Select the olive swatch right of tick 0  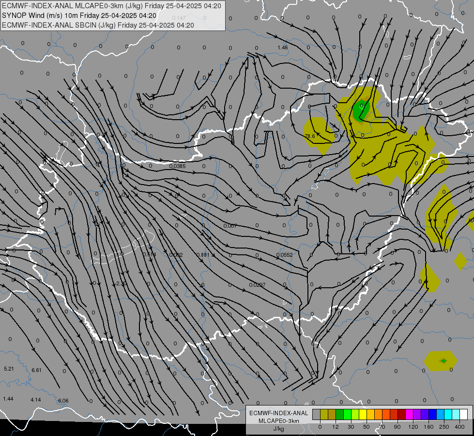324,414
